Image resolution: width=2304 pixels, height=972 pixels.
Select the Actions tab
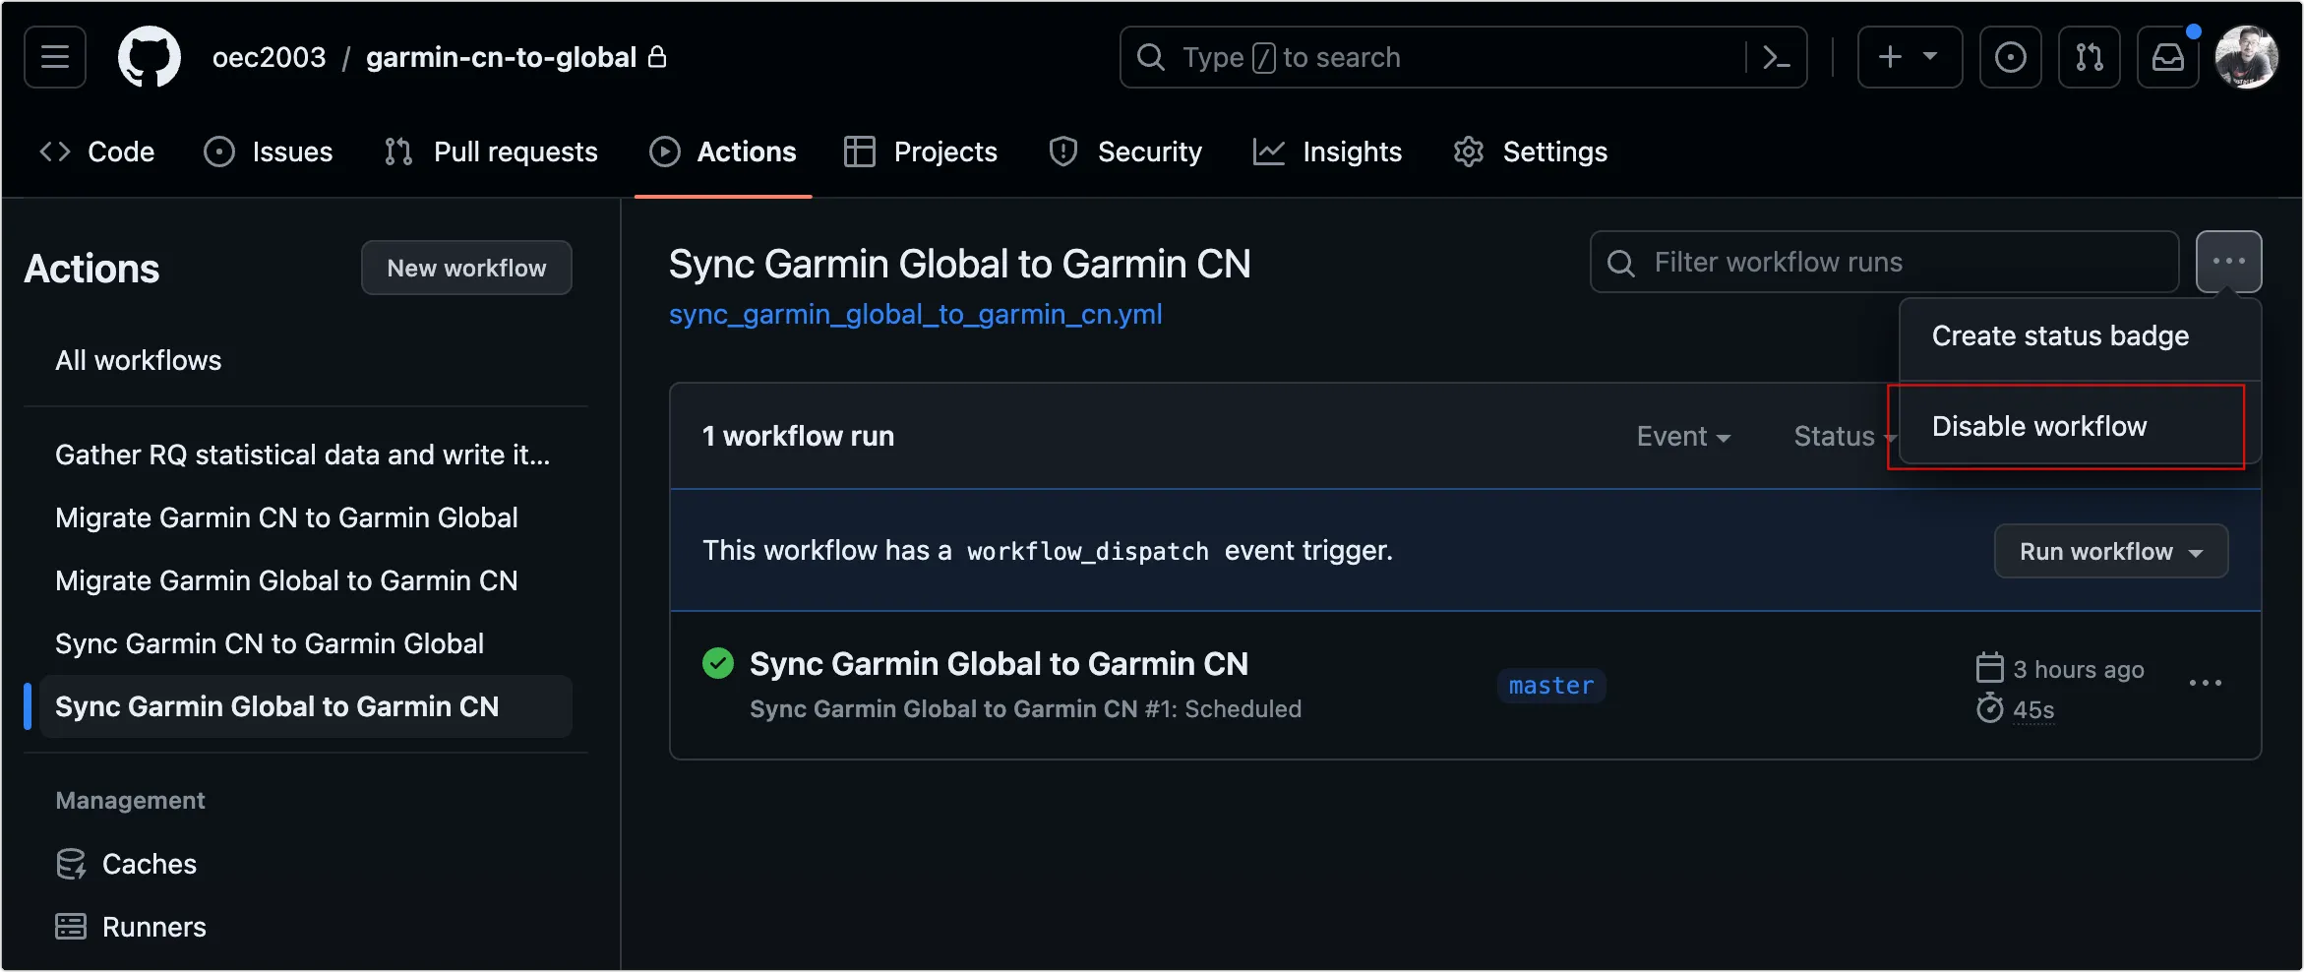(x=723, y=152)
